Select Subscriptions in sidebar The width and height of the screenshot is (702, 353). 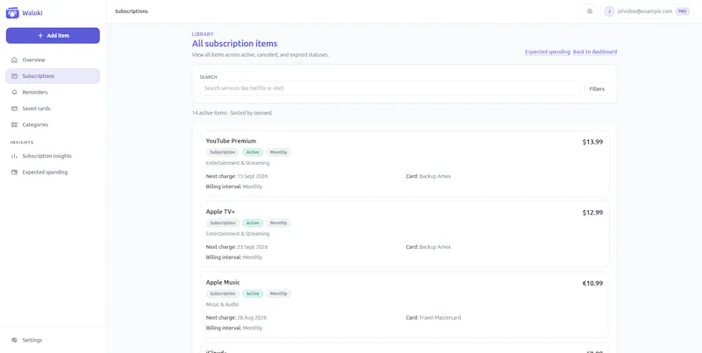click(53, 76)
